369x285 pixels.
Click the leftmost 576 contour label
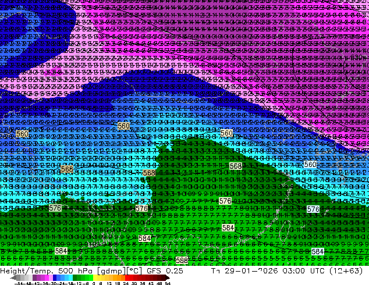point(55,208)
